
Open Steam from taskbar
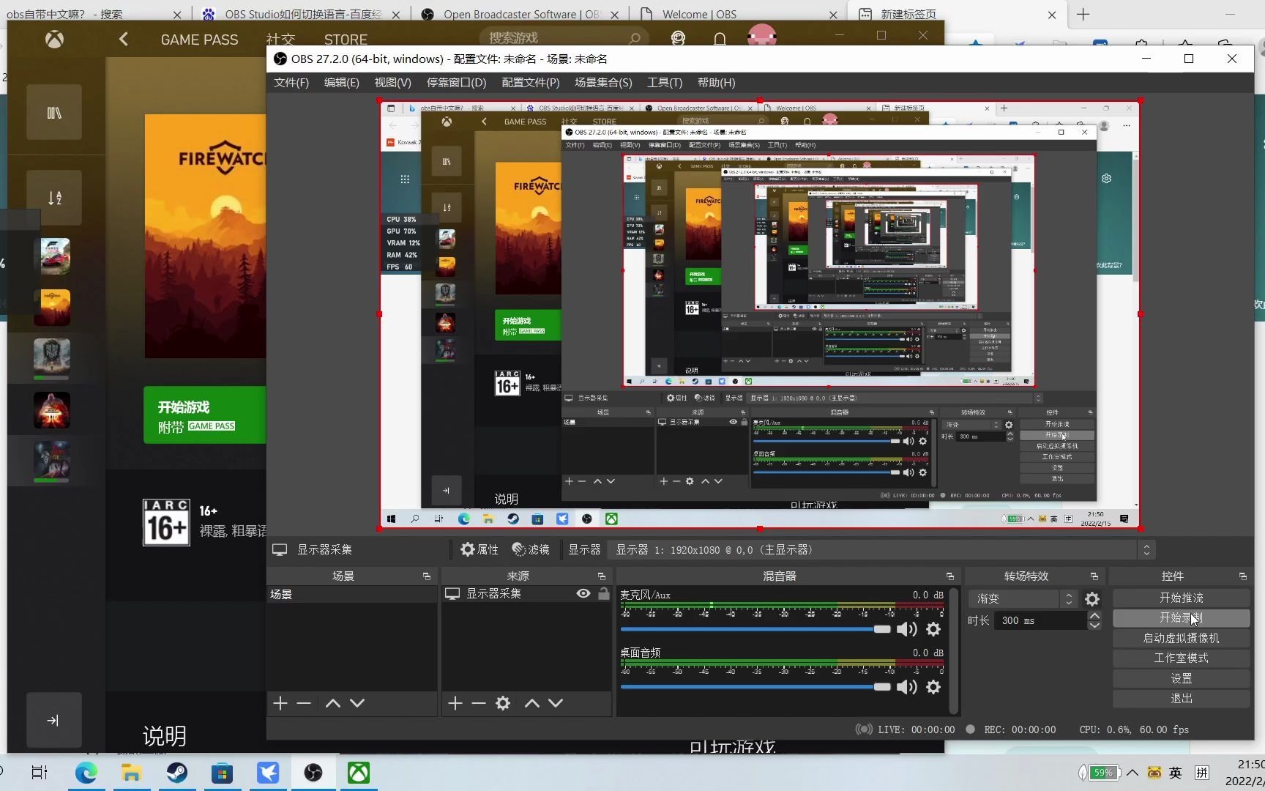(176, 773)
